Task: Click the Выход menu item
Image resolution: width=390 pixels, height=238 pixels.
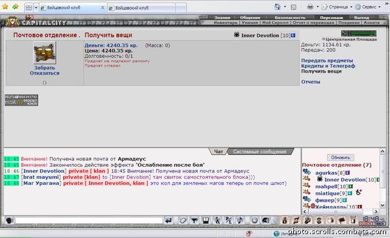Action: (x=361, y=18)
